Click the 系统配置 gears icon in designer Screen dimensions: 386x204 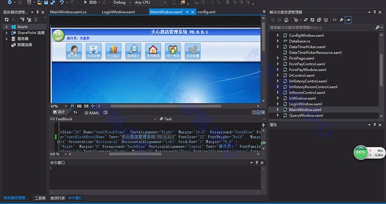(x=193, y=51)
